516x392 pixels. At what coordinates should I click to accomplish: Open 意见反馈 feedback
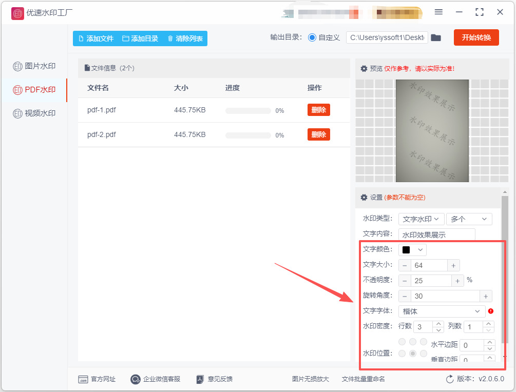(214, 379)
